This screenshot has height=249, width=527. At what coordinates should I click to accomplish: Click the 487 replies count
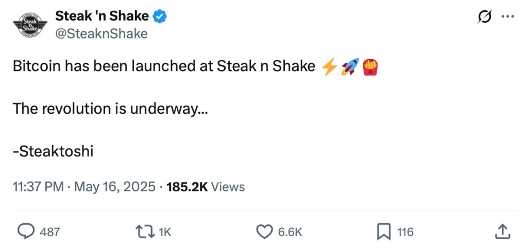coord(49,233)
